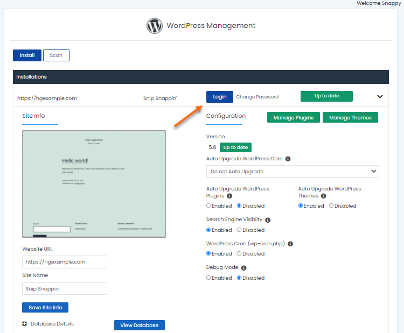Viewport: 404px width, 333px height.
Task: Click the site preview thumbnail
Action: pos(94,184)
